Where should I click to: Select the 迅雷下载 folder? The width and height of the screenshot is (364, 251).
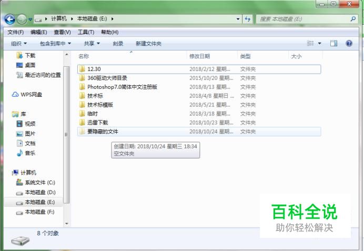pos(199,123)
